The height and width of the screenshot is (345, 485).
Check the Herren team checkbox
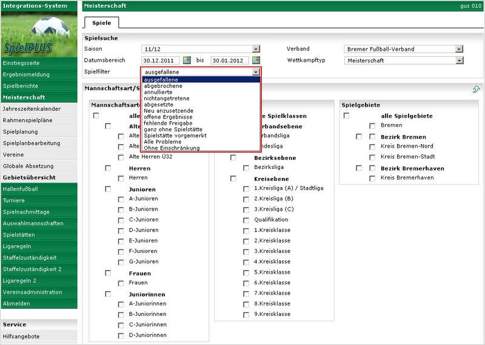coord(121,178)
